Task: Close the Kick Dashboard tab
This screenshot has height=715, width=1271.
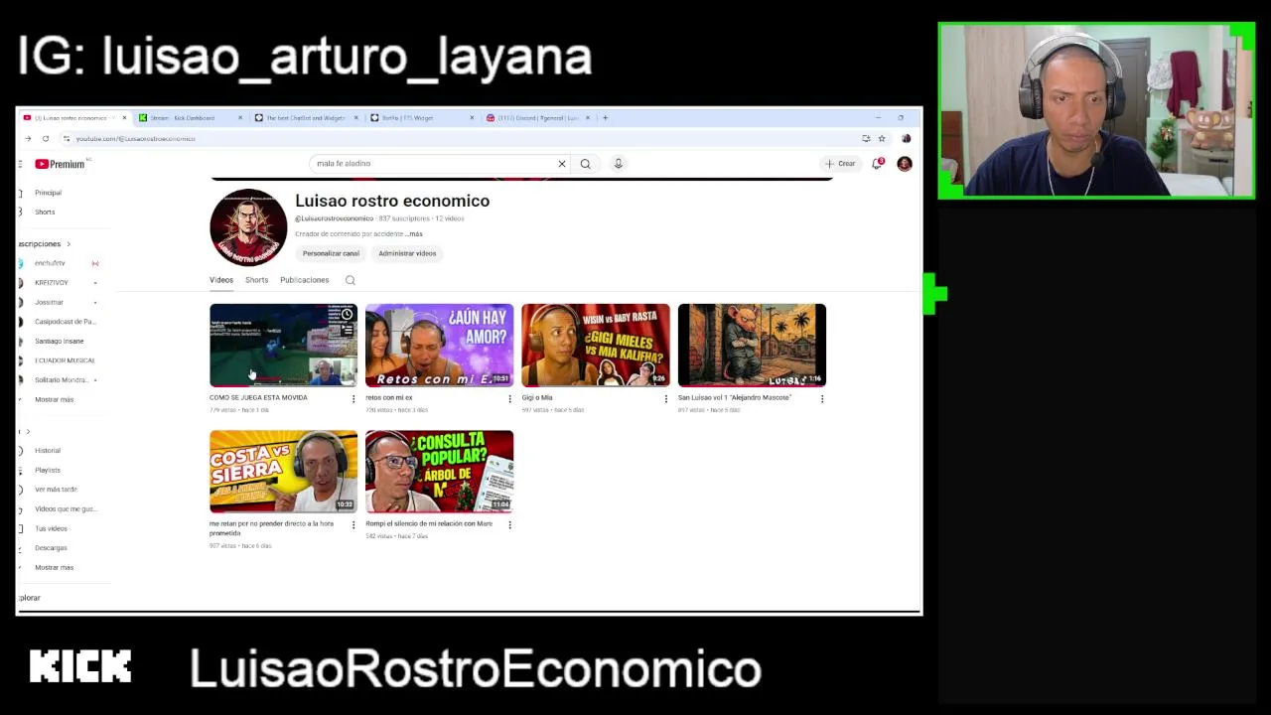Action: click(239, 118)
